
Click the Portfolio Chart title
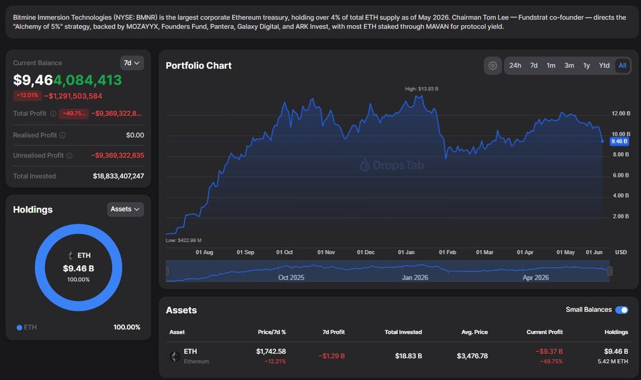[199, 66]
